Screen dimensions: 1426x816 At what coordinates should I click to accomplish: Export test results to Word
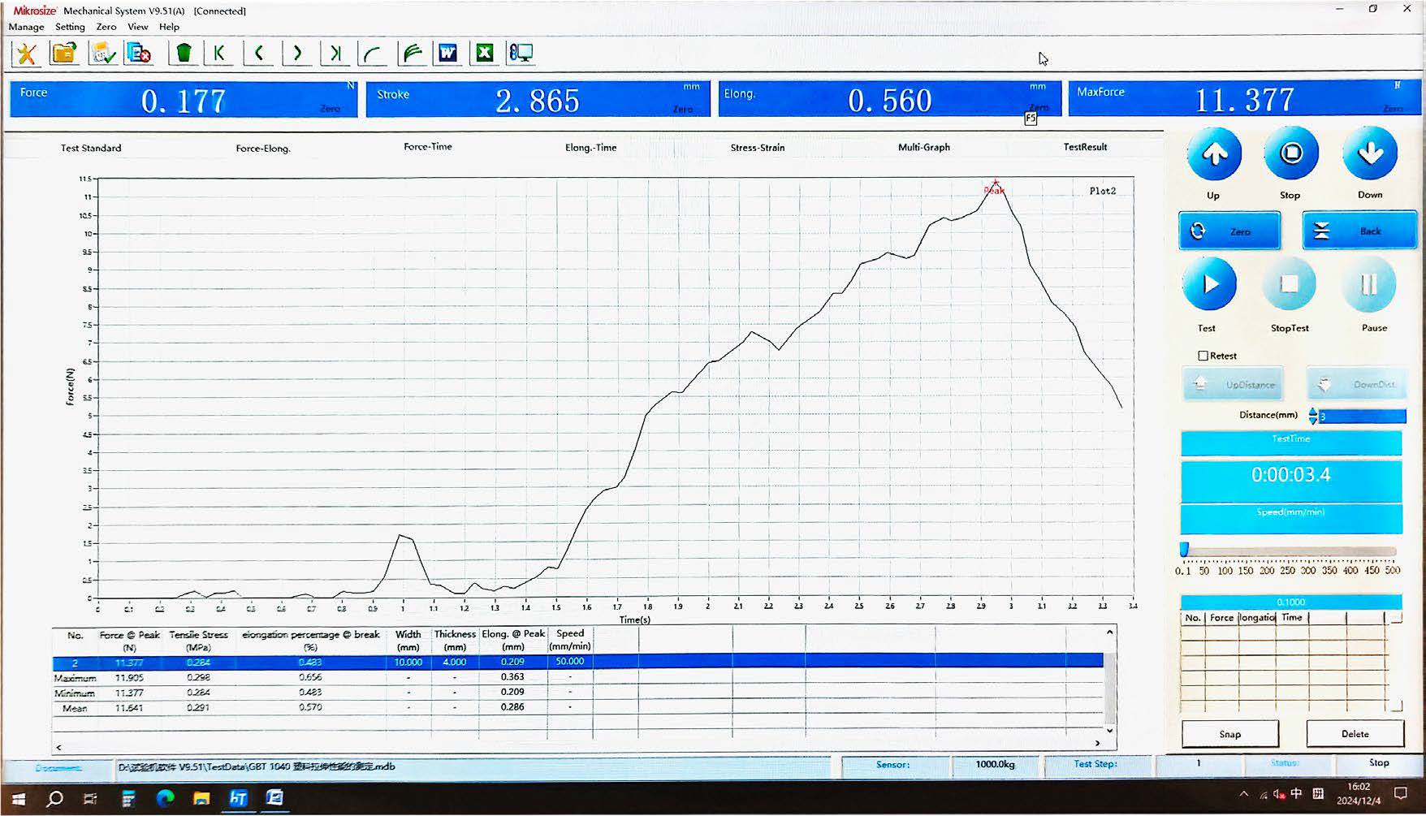(447, 52)
